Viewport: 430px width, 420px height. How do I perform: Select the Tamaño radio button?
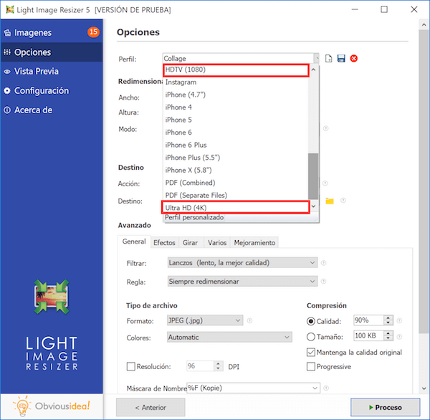(x=311, y=337)
